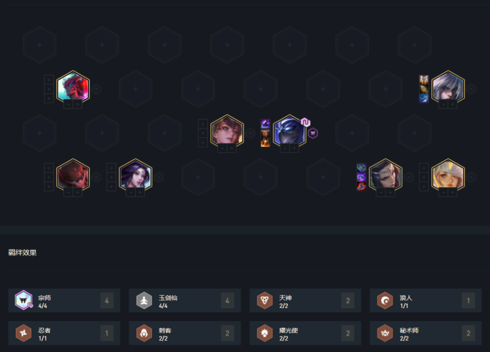Click the 忍者 shuriken trait icon
490x352 pixels.
click(x=24, y=333)
